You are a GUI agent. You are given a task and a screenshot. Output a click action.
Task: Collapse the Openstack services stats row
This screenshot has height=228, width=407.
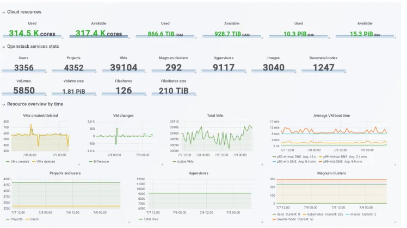coord(30,46)
